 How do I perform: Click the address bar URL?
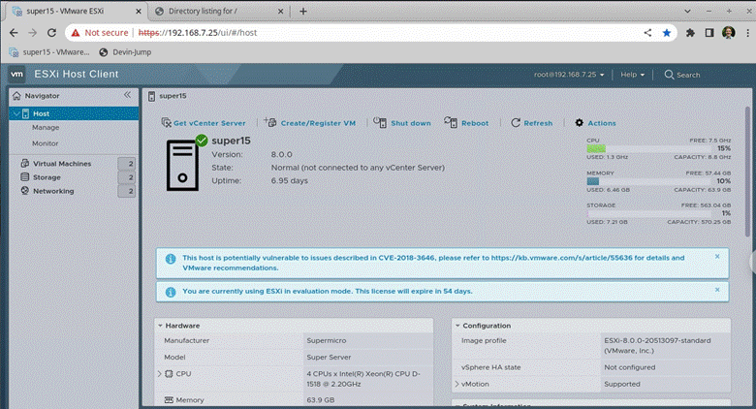tap(198, 33)
